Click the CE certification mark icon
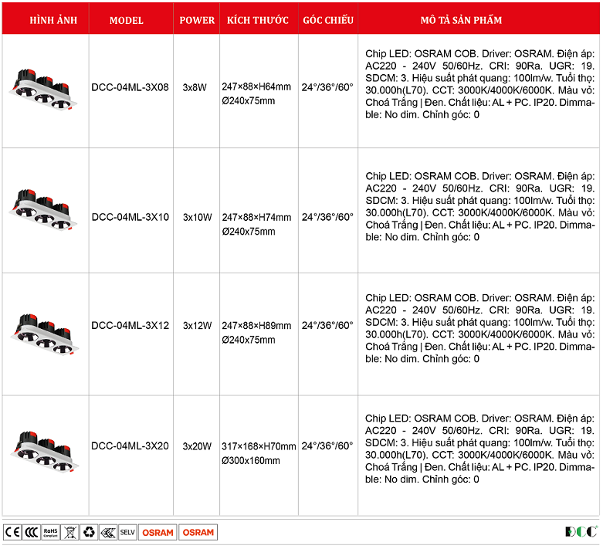 (x=12, y=532)
